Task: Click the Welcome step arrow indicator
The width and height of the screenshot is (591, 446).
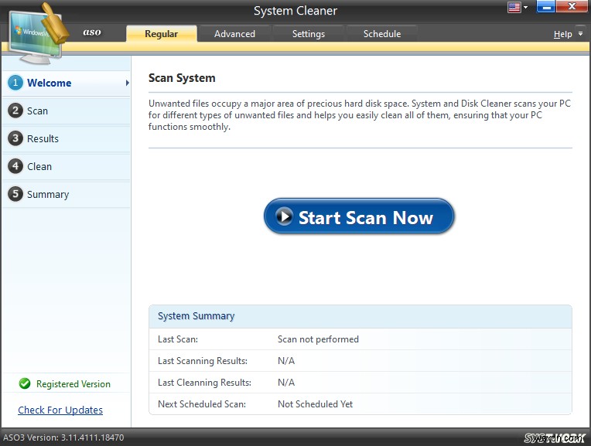Action: (128, 83)
